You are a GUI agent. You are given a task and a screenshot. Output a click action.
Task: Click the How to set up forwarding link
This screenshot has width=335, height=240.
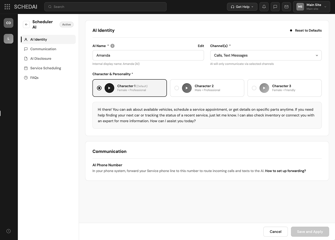point(285,170)
